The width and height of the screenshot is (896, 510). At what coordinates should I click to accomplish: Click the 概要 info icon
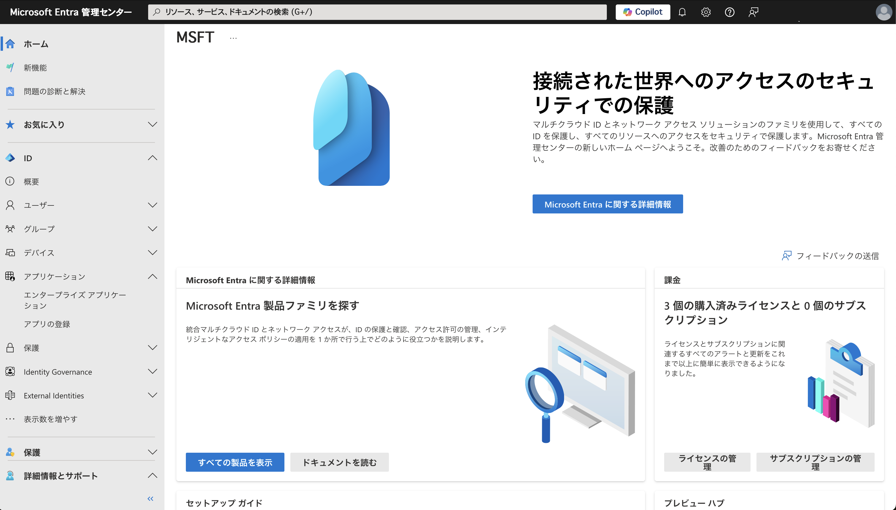pos(10,181)
